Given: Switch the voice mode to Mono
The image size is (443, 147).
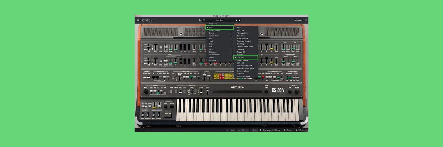Looking at the screenshot, I should [233, 130].
